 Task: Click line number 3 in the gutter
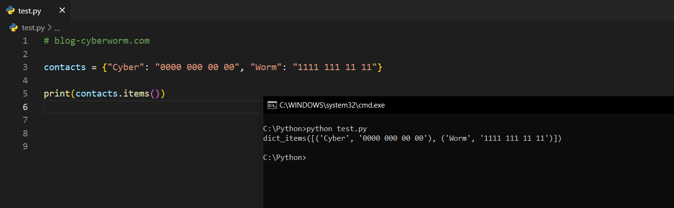point(25,67)
